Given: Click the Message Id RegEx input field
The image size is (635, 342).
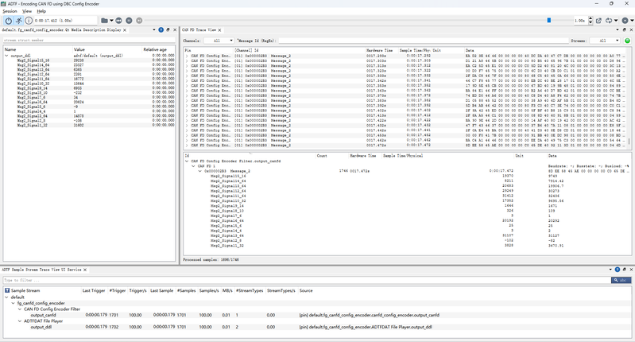Looking at the screenshot, I should pos(424,41).
